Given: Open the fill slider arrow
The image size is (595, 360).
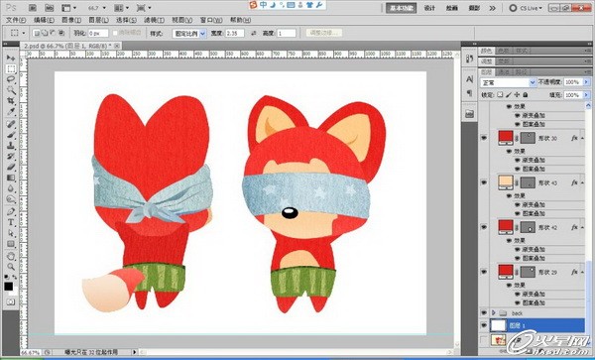Looking at the screenshot, I should click(587, 95).
